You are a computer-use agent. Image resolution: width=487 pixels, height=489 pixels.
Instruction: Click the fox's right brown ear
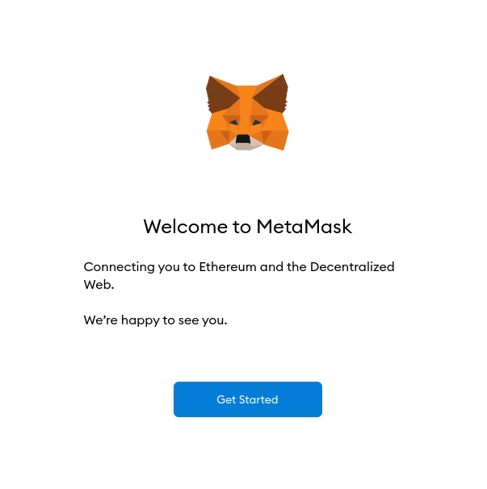[x=271, y=94]
